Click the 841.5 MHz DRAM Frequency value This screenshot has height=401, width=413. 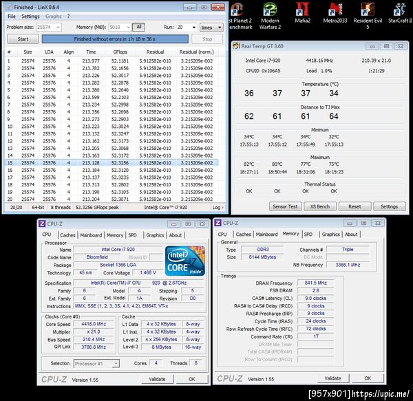pos(316,283)
